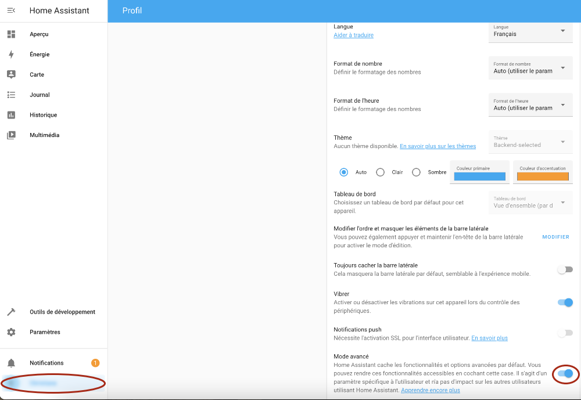This screenshot has height=400, width=581.
Task: Collapse the sidebar with the menu icon
Action: 11,10
